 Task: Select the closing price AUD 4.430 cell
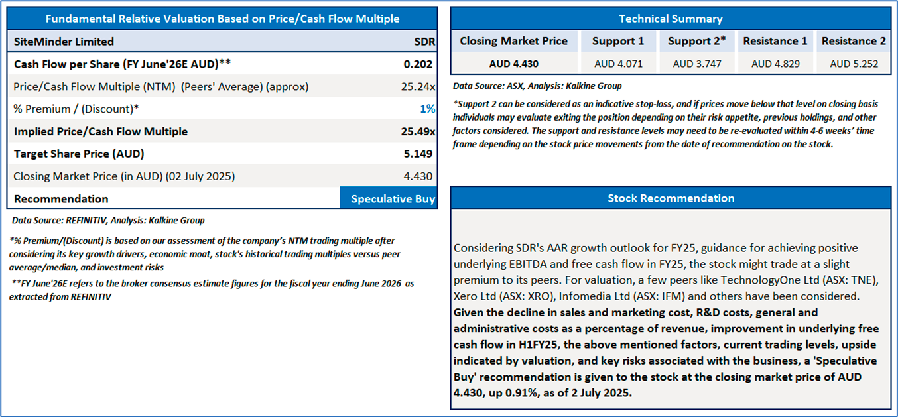pyautogui.click(x=513, y=64)
